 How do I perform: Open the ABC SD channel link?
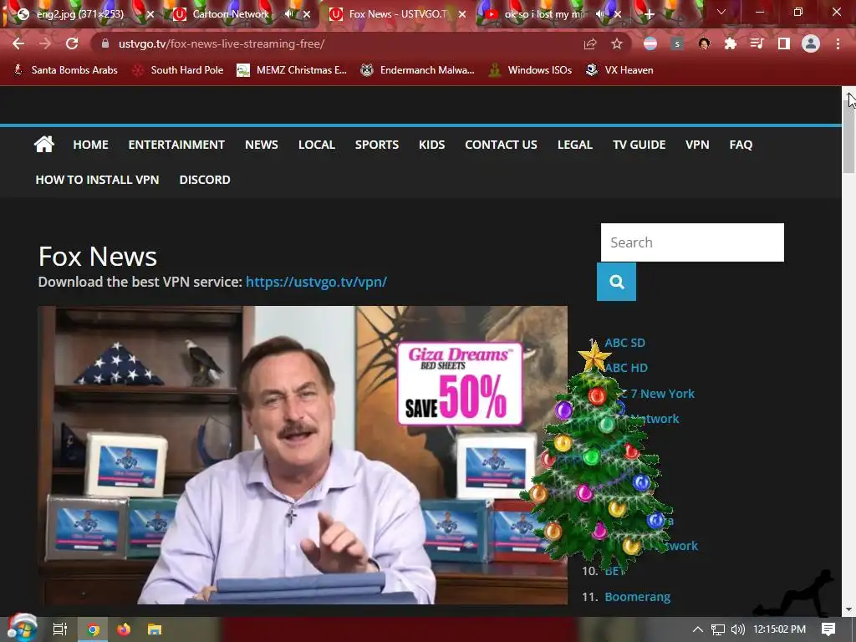[x=624, y=343]
